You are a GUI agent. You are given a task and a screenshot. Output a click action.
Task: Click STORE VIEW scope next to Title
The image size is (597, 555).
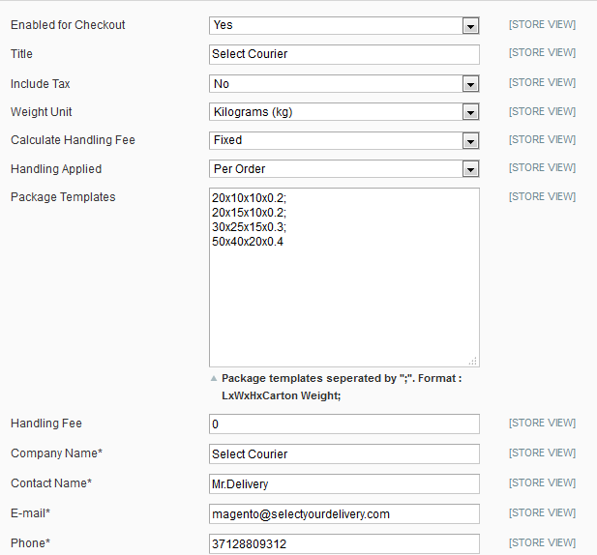542,53
